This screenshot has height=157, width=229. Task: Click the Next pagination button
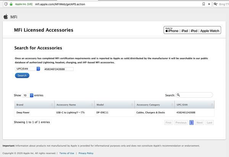tap(200, 123)
